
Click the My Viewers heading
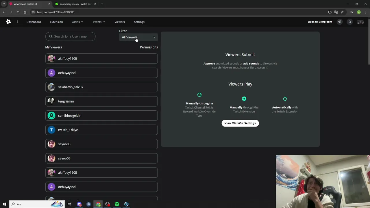[x=53, y=47]
